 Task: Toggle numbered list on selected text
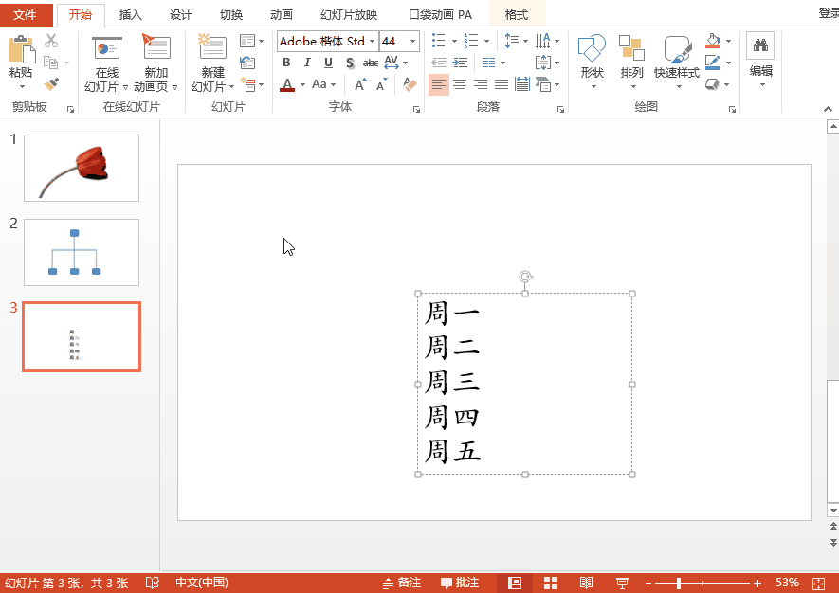470,41
